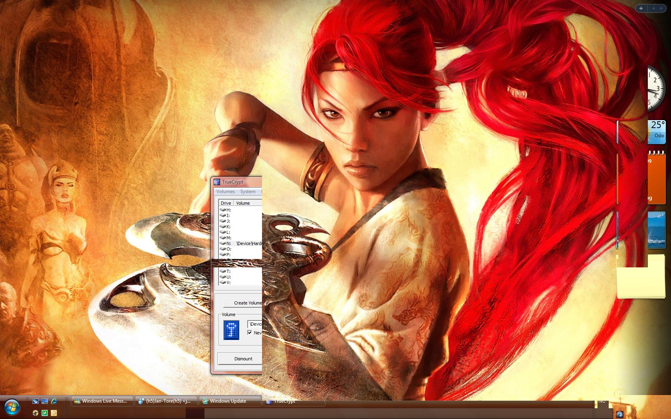Open the Windows Start orb
Viewport: 671px width, 419px height.
[x=12, y=407]
